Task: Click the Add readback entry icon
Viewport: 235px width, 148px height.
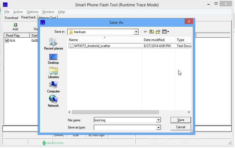Action: point(15,25)
